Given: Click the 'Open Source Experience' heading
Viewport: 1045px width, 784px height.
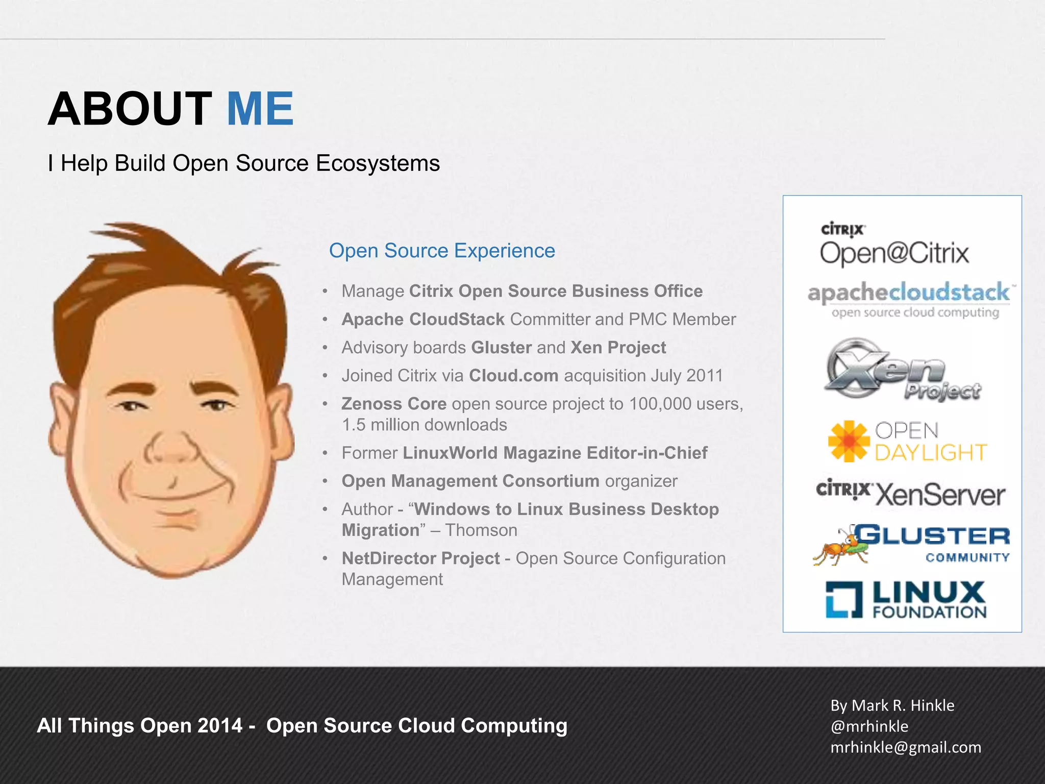Looking at the screenshot, I should coord(442,251).
